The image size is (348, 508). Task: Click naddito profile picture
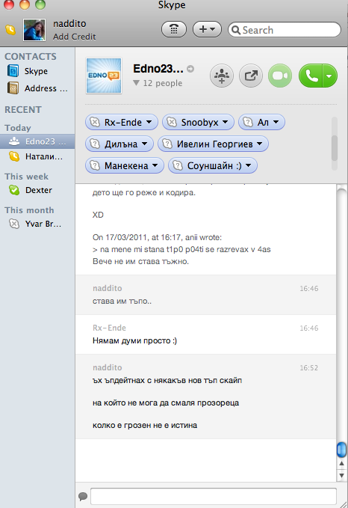pos(34,30)
